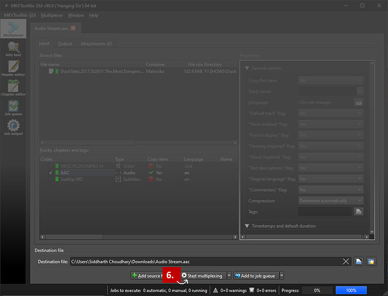388x296 pixels.
Task: Click Add to job queue button
Action: (255, 276)
